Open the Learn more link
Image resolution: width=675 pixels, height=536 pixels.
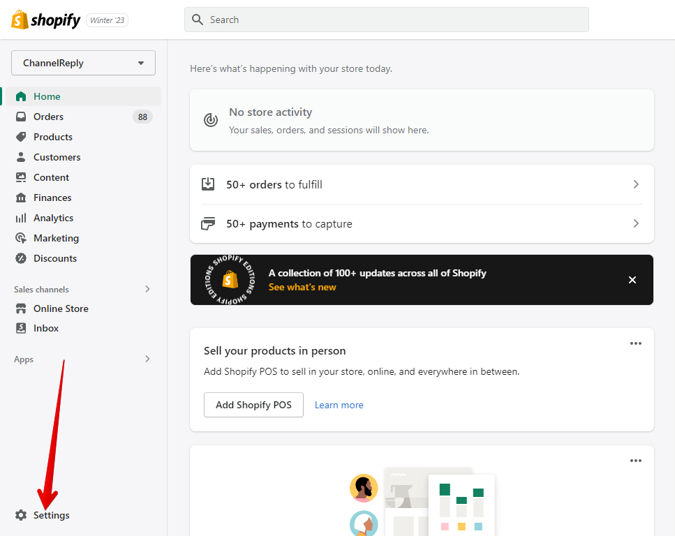pos(339,405)
